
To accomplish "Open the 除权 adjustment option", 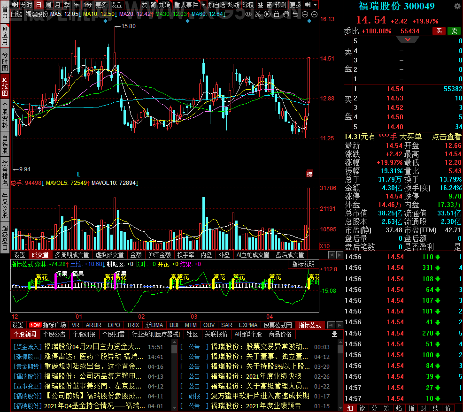I will [x=248, y=5].
